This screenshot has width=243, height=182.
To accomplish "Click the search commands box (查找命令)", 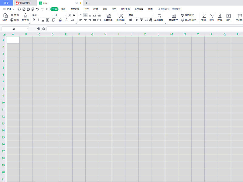I will (169, 9).
